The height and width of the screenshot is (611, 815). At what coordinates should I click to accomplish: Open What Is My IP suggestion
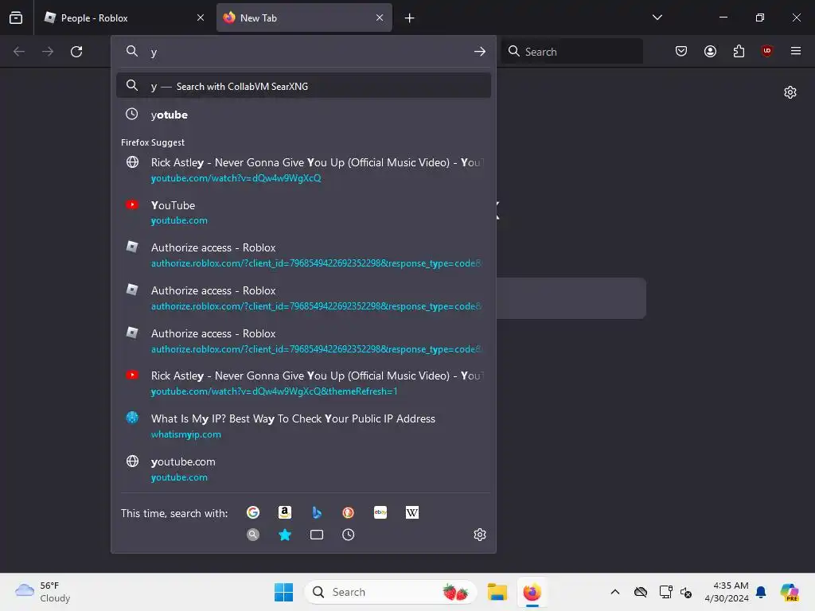click(303, 426)
